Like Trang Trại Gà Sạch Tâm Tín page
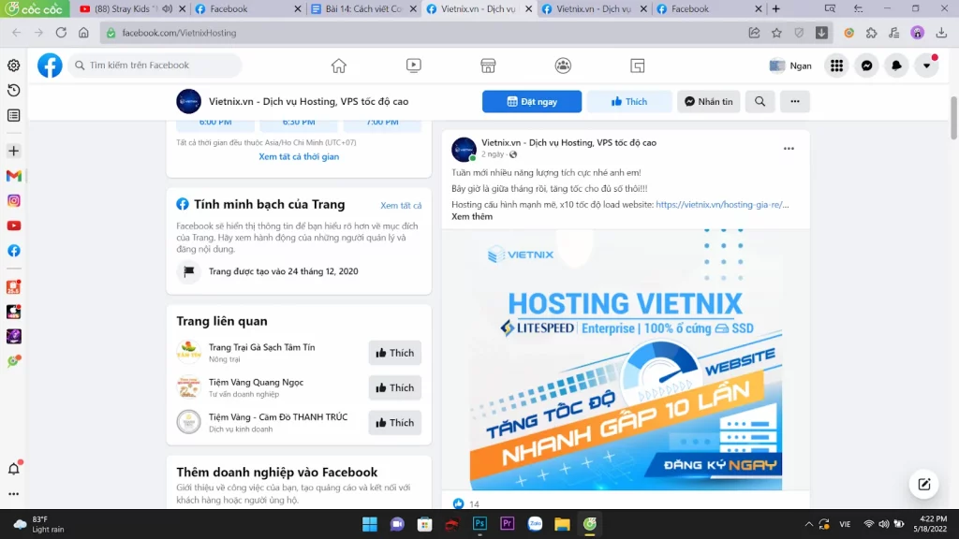959x539 pixels. 395,353
